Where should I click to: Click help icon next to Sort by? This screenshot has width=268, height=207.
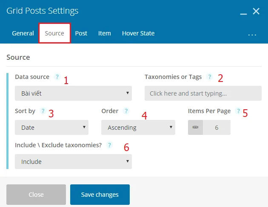tap(43, 111)
